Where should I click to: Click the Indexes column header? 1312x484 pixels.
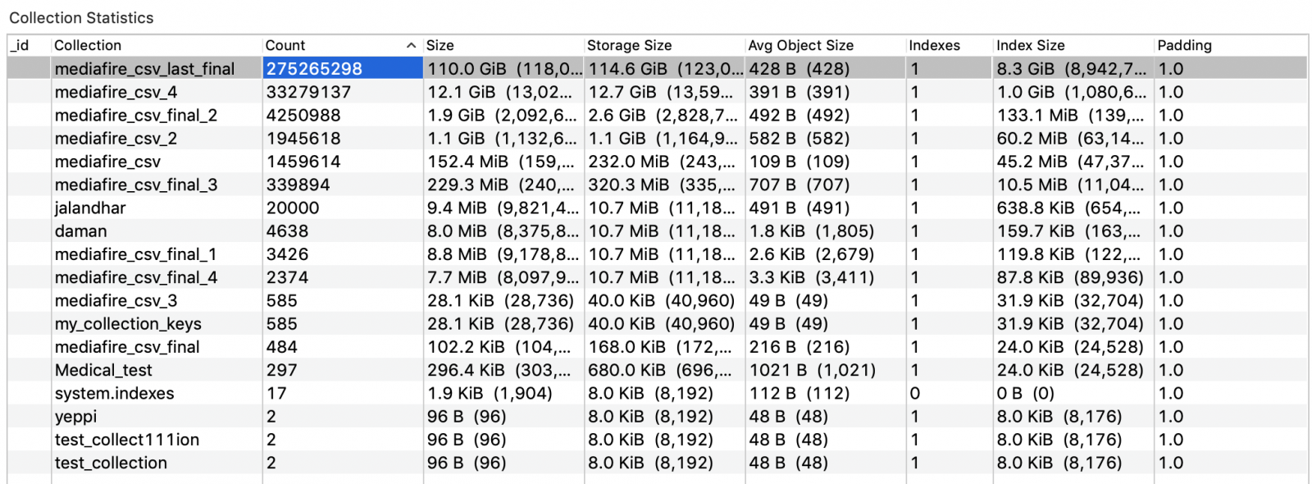point(934,46)
